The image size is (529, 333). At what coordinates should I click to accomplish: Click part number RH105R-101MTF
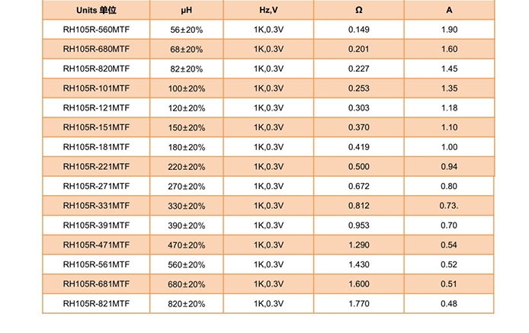96,88
